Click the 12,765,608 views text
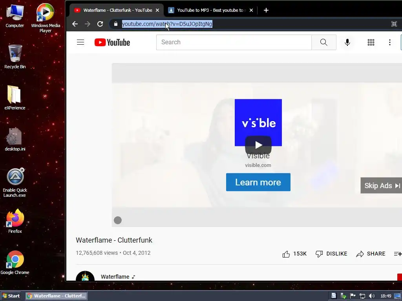The image size is (402, 301). (97, 253)
